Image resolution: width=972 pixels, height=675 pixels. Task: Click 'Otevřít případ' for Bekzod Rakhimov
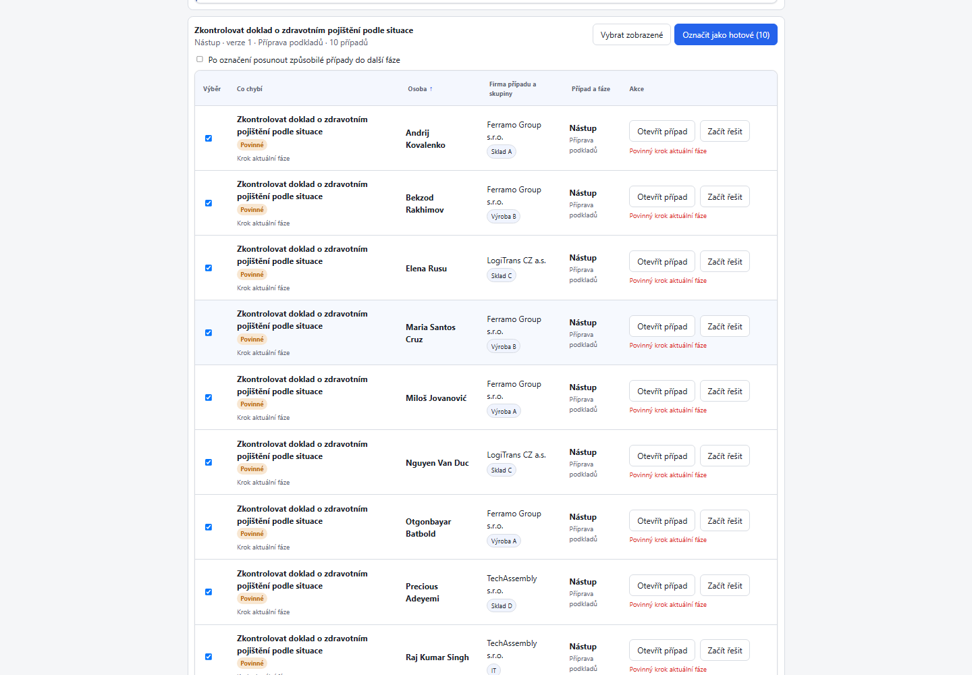tap(662, 196)
